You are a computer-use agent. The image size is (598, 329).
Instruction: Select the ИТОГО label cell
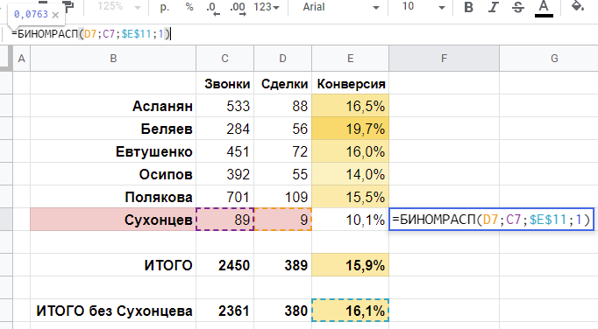[x=113, y=265]
